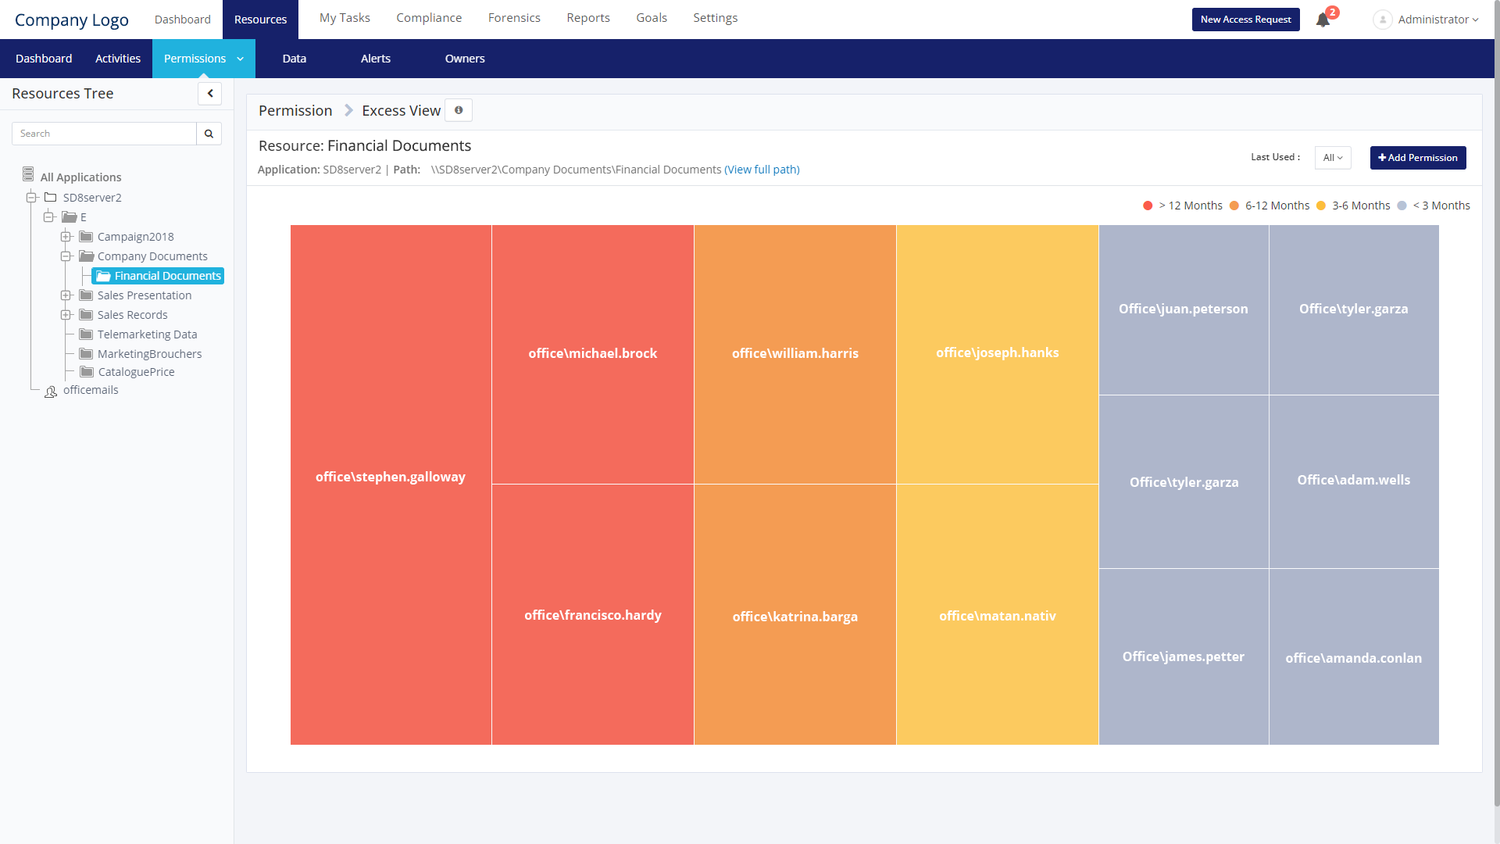Collapse the Company Documents folder node
The width and height of the screenshot is (1500, 844).
coord(66,256)
